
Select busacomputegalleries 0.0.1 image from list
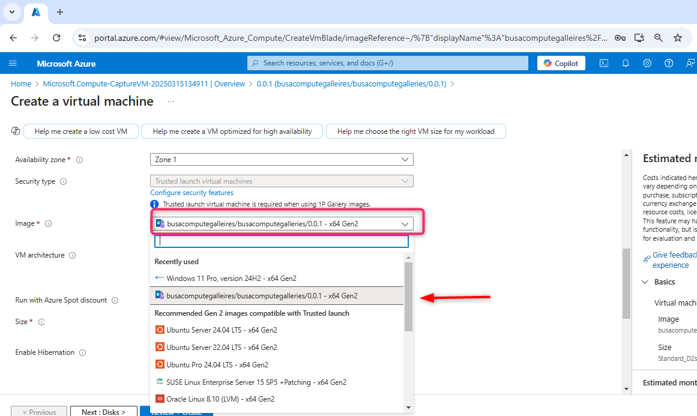[277, 295]
